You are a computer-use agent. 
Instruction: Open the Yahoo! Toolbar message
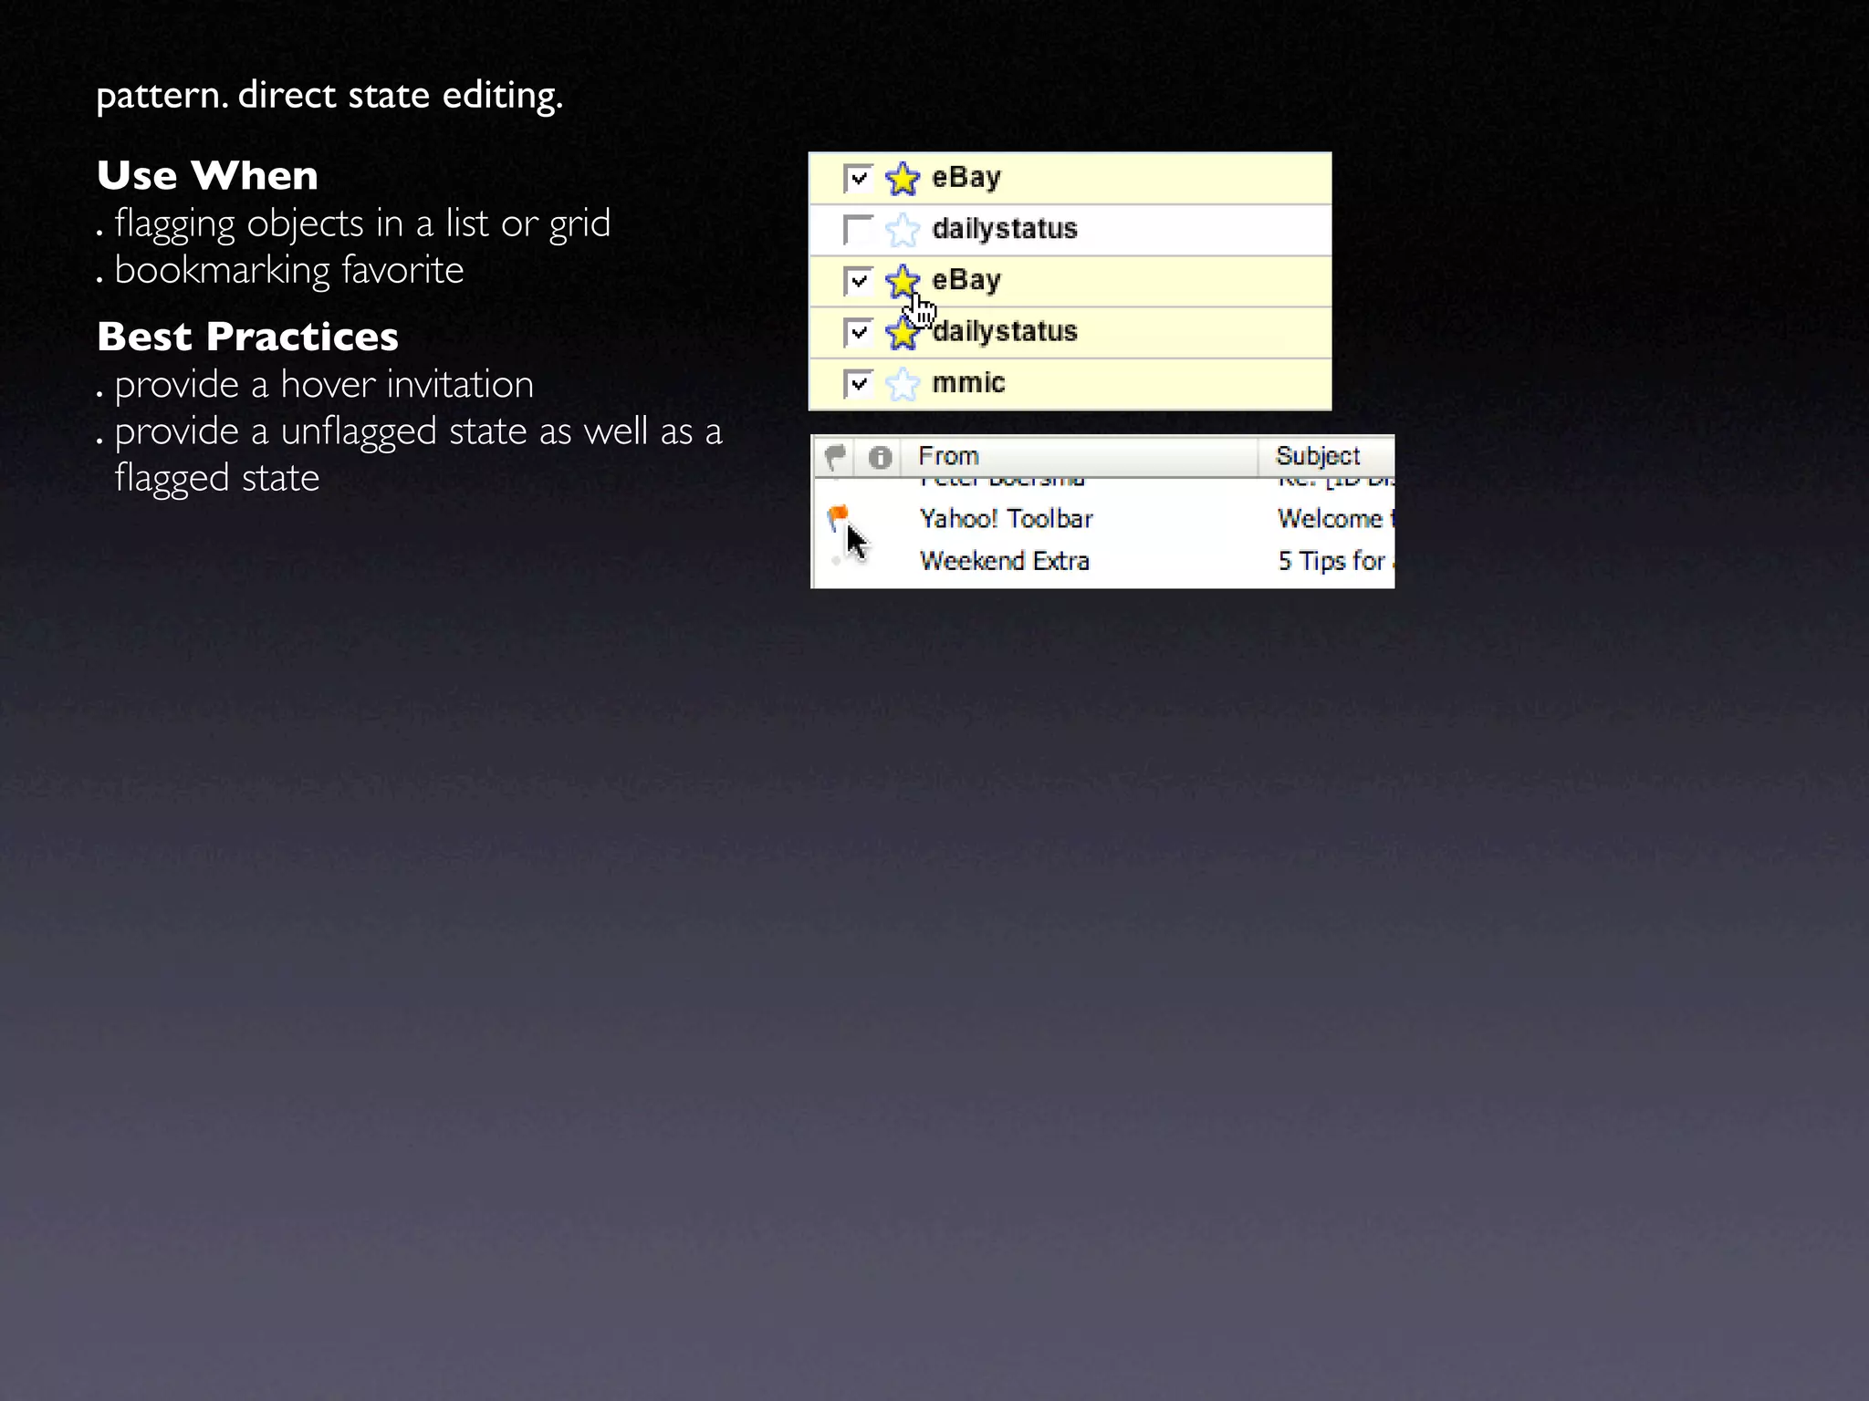(1006, 519)
